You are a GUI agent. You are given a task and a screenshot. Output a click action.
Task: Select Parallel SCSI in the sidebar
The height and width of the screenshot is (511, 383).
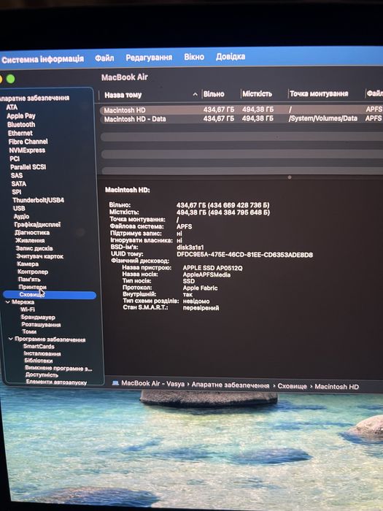(x=28, y=167)
